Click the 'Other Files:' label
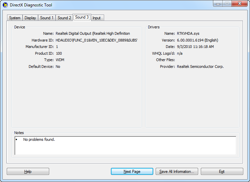This screenshot has height=182, width=250. coord(165,60)
